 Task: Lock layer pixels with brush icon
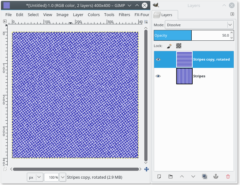click(169, 46)
